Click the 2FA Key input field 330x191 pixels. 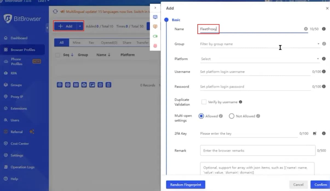pyautogui.click(x=248, y=133)
